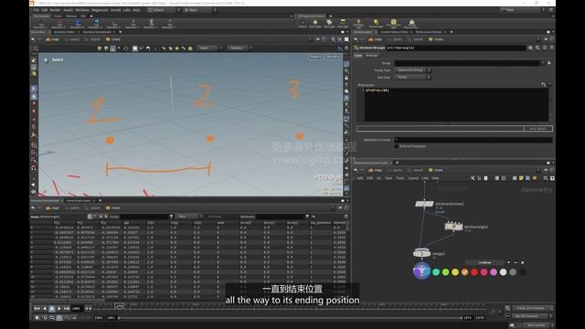Click the network editor wrench tool icon
Screen dimensions: 585x329
click(x=473, y=178)
